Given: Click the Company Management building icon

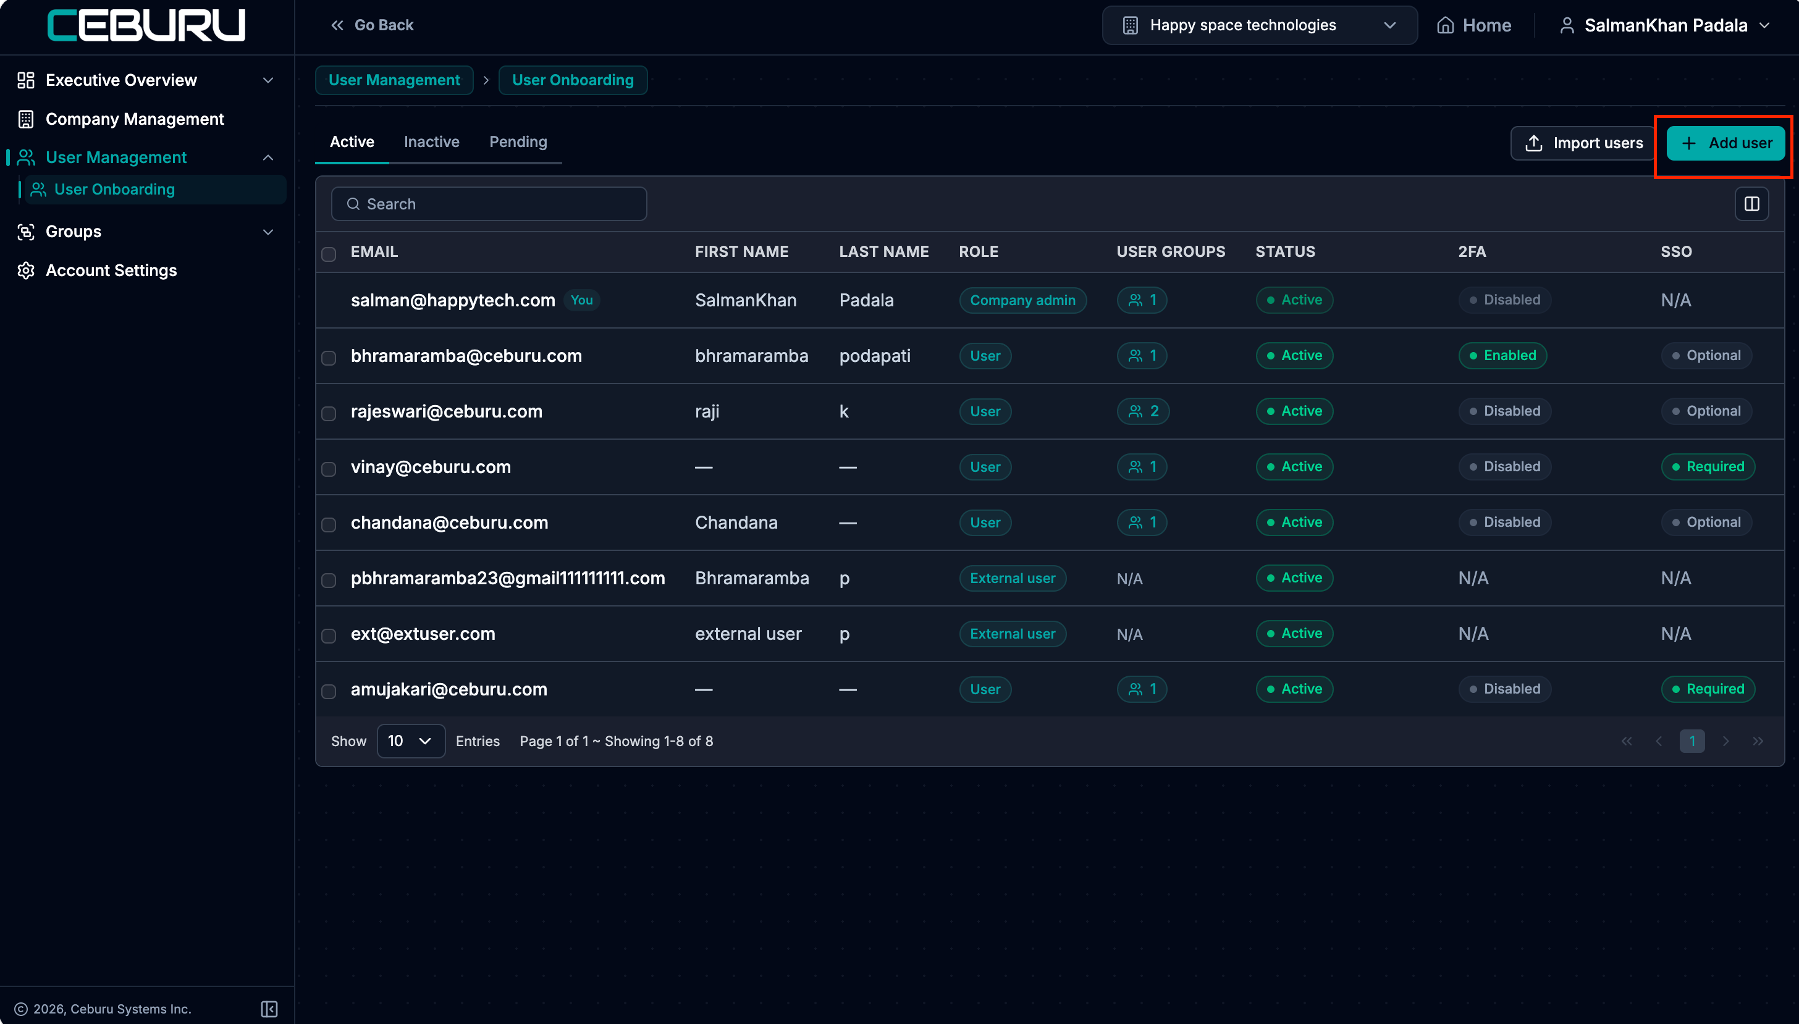Looking at the screenshot, I should click(26, 119).
